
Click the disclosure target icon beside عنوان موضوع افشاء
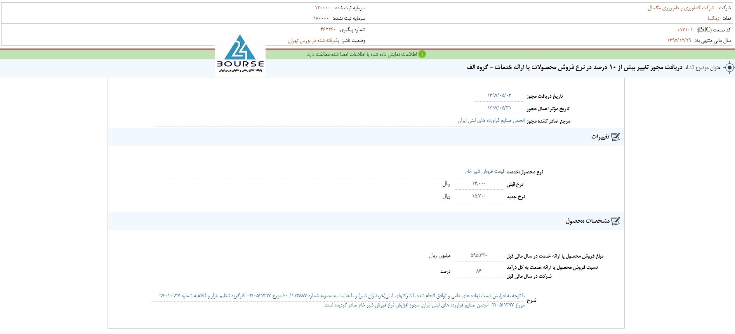click(730, 67)
